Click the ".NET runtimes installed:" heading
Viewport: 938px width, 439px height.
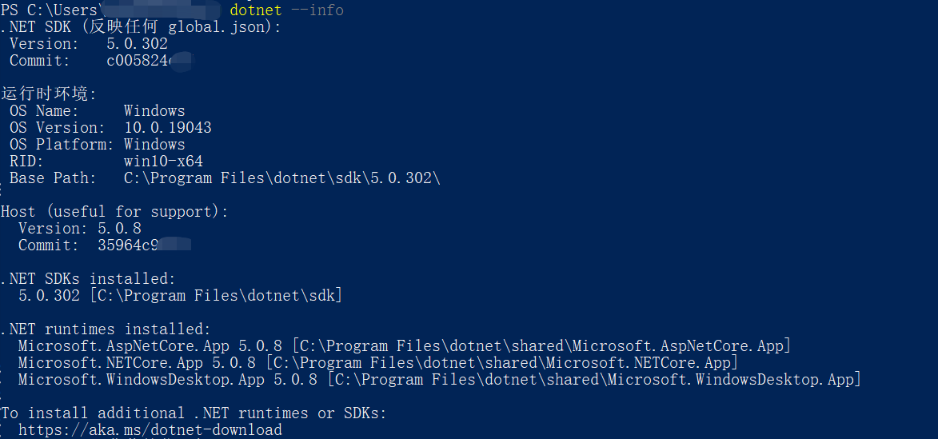tap(106, 329)
